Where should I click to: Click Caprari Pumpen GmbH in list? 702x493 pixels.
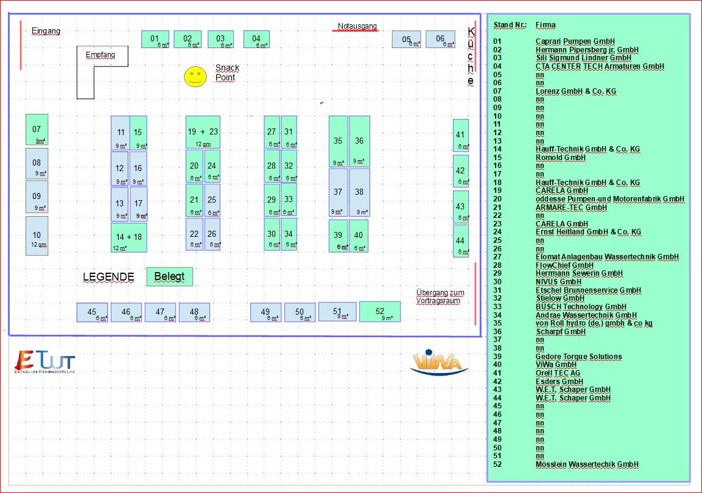point(575,41)
